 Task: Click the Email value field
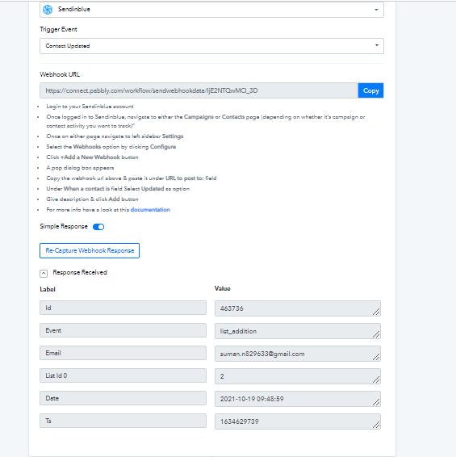[x=298, y=354]
